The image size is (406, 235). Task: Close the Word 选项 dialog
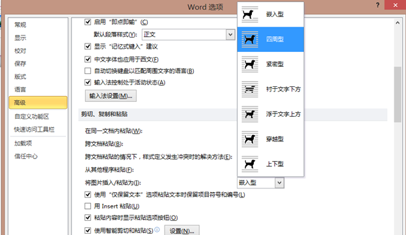(395, 5)
